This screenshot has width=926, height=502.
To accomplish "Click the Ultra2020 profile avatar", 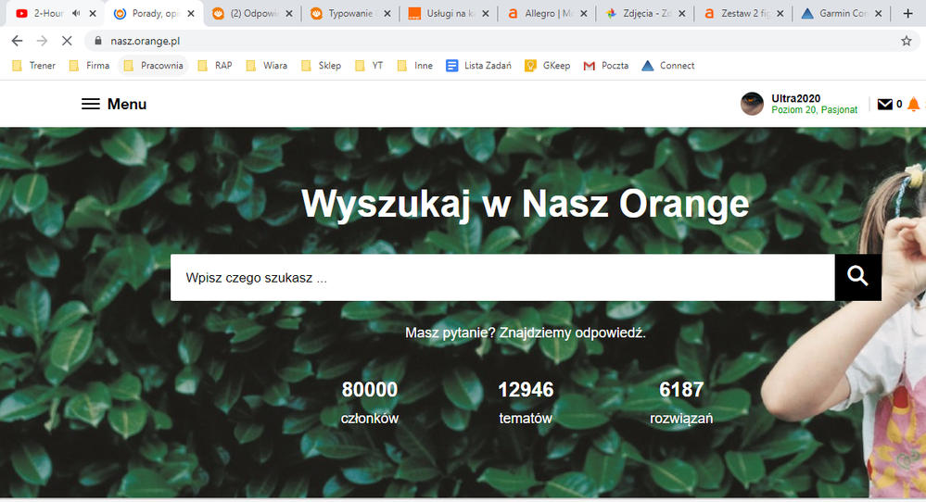I will pyautogui.click(x=752, y=104).
